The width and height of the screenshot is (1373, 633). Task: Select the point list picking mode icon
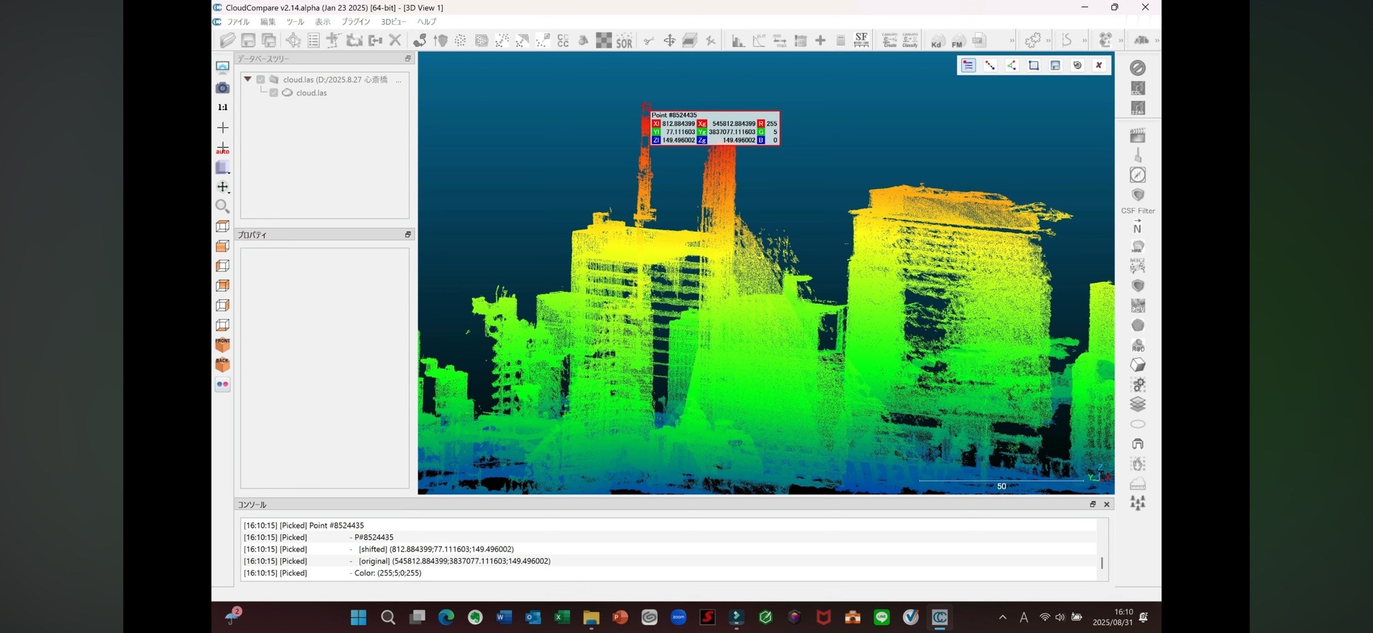pos(968,65)
